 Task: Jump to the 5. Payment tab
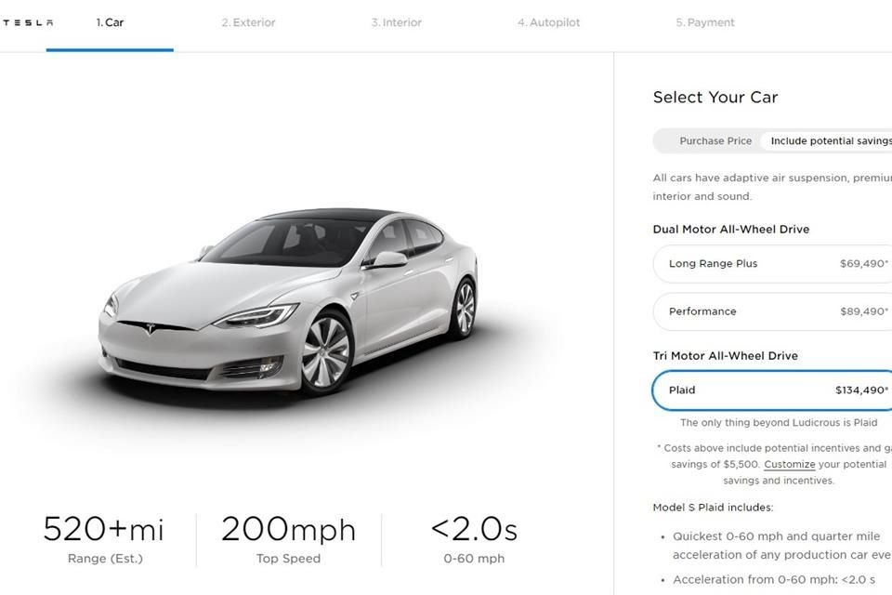[704, 23]
